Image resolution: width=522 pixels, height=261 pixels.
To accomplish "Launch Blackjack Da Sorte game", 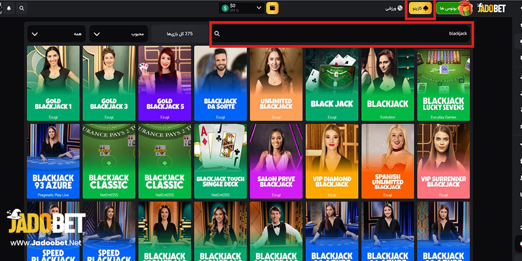I will point(220,83).
